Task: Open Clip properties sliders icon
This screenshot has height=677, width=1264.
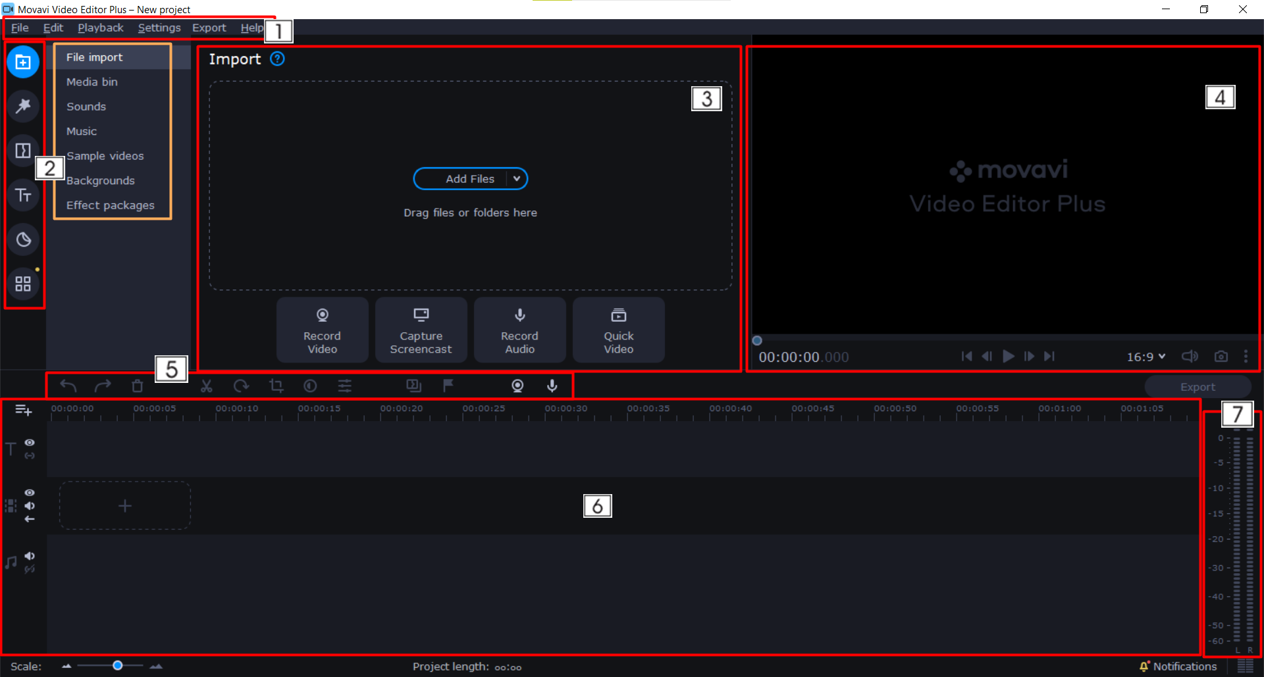Action: 345,386
